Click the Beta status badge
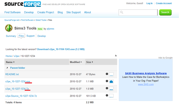The width and height of the screenshot is (179, 110). [40, 29]
